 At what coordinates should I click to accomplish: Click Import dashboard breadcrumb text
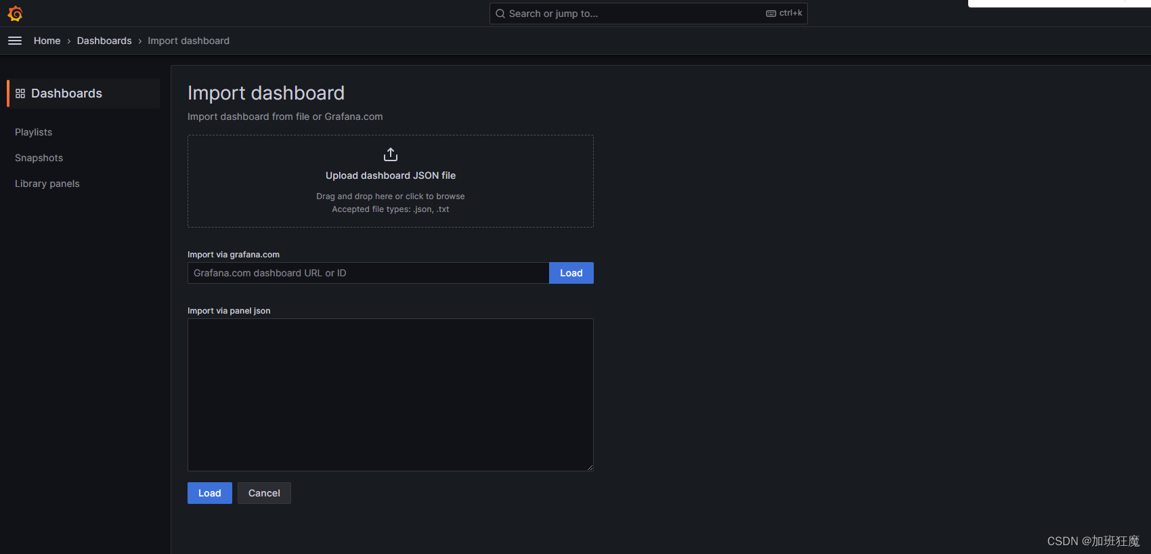point(189,41)
